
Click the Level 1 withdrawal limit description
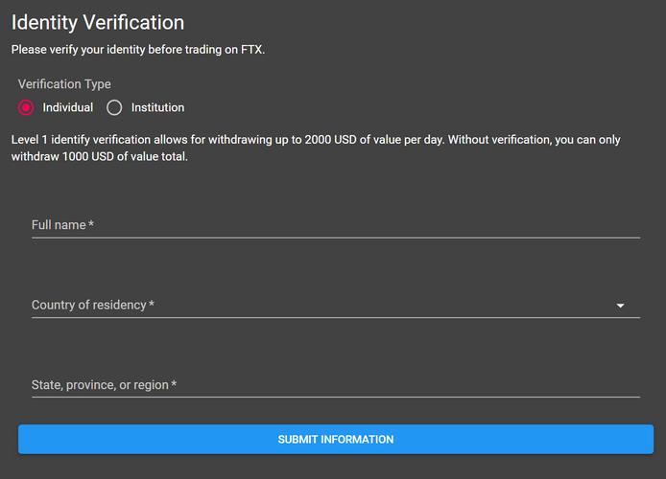click(x=316, y=148)
